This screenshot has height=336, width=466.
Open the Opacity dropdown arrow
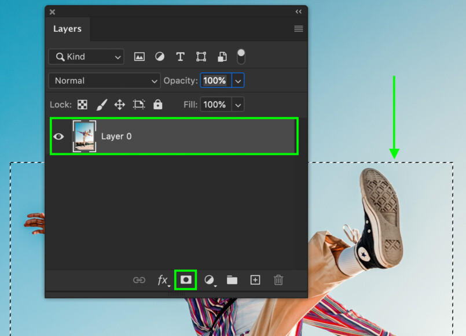tap(238, 80)
